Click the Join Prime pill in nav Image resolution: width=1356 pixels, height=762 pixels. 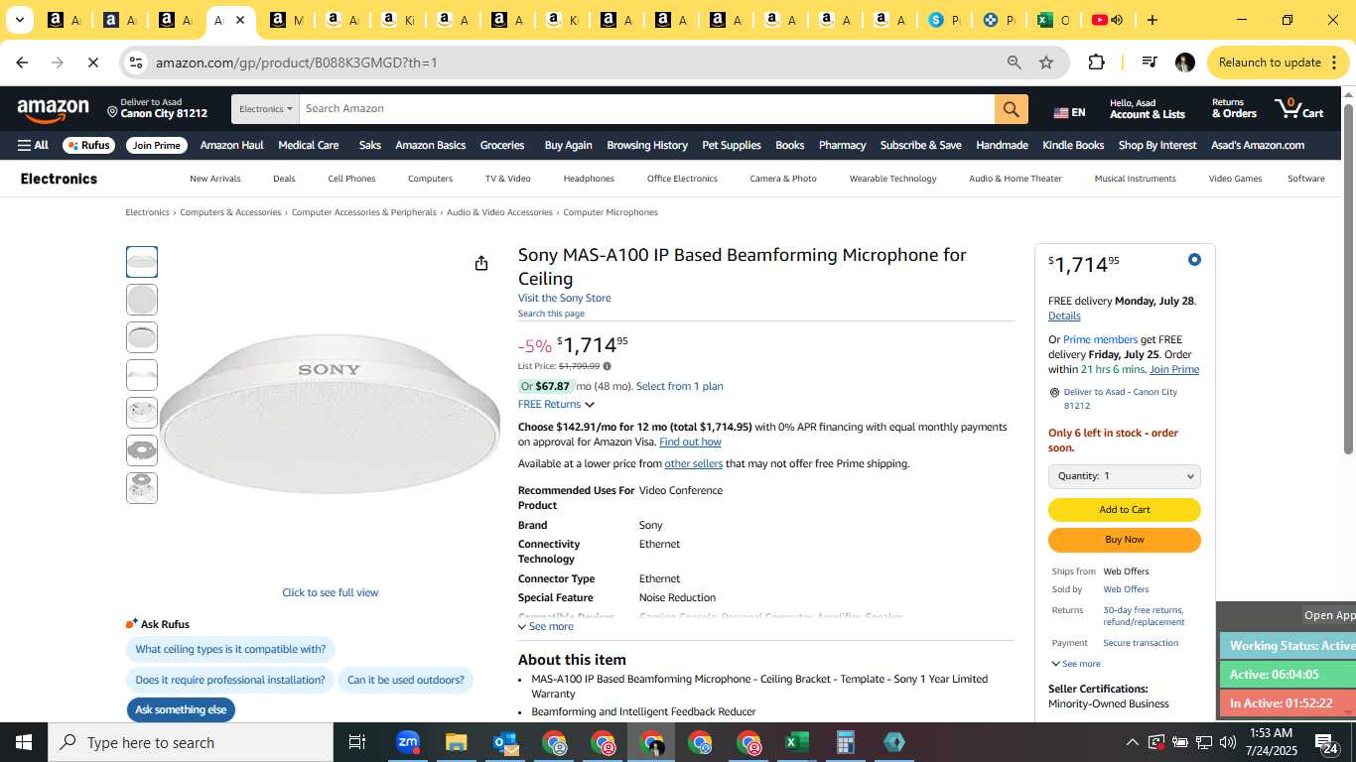tap(157, 145)
